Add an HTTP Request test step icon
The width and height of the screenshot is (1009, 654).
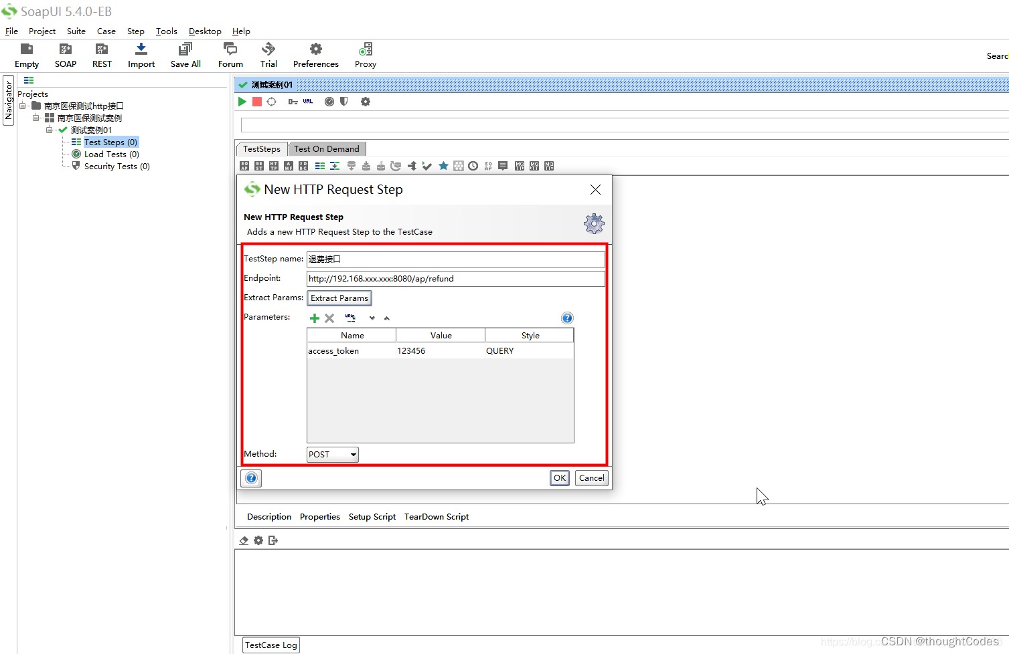tap(274, 166)
